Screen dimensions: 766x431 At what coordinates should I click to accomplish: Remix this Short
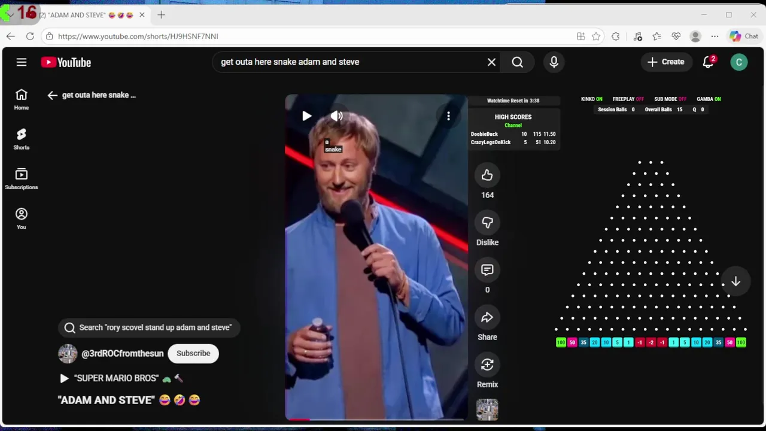(487, 365)
